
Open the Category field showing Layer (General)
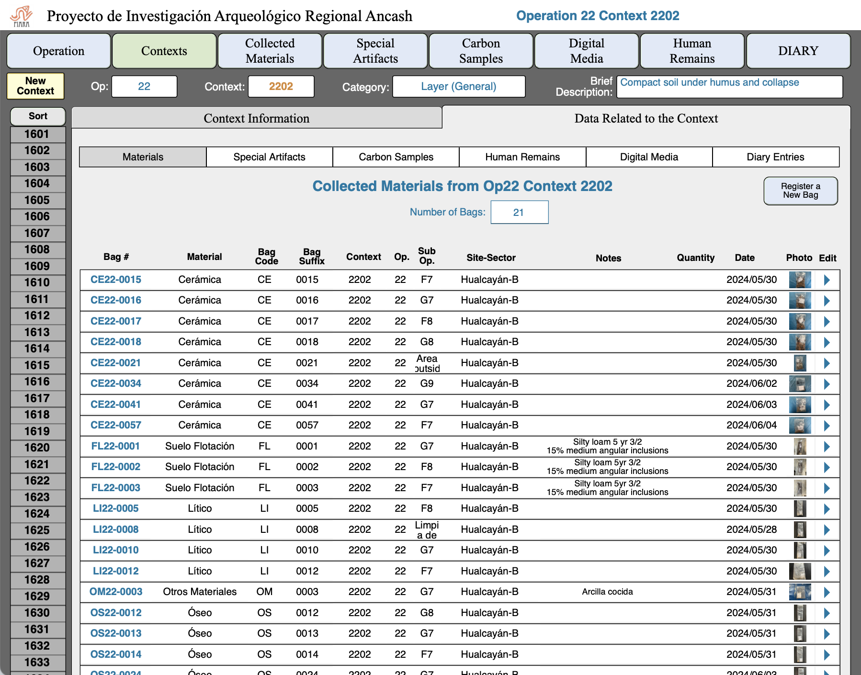click(x=458, y=87)
